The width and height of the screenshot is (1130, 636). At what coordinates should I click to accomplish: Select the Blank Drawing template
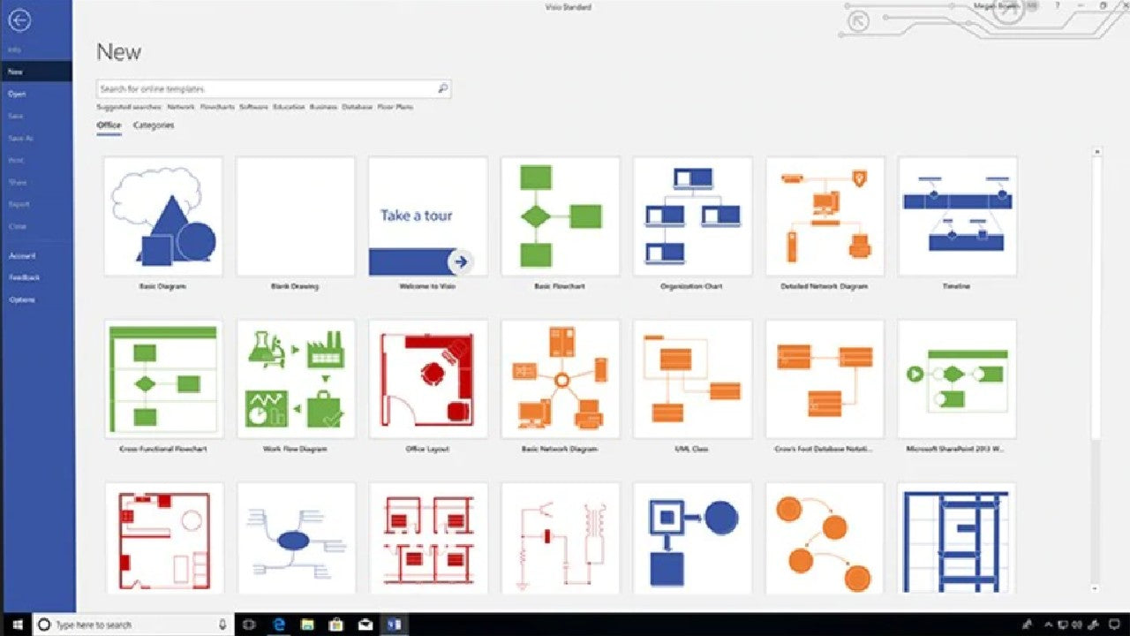pyautogui.click(x=295, y=224)
